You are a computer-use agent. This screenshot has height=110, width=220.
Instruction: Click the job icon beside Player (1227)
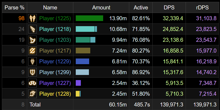(33, 83)
